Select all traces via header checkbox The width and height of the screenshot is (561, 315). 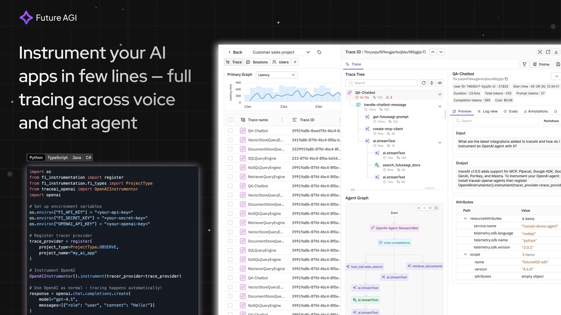pos(230,120)
